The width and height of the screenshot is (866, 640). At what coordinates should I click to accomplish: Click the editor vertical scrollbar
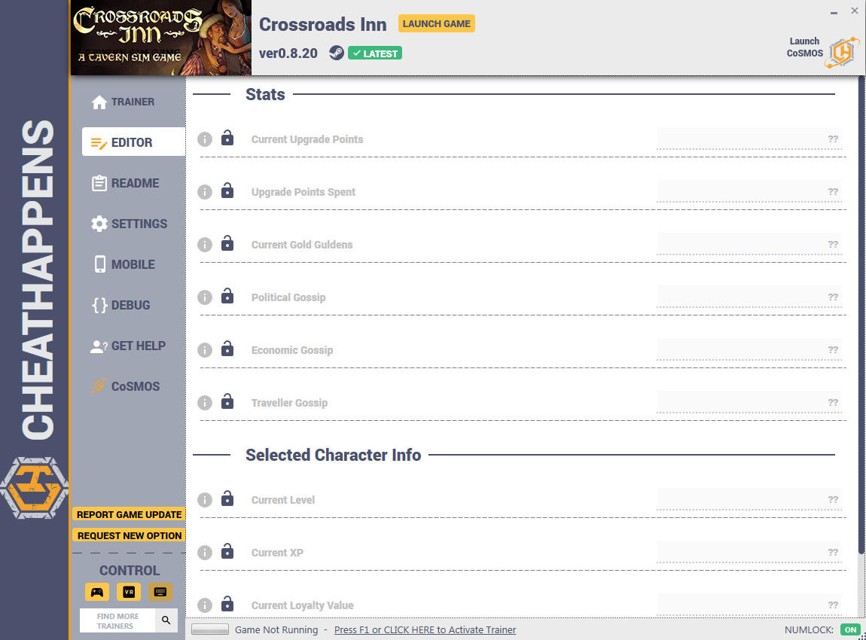tap(861, 315)
